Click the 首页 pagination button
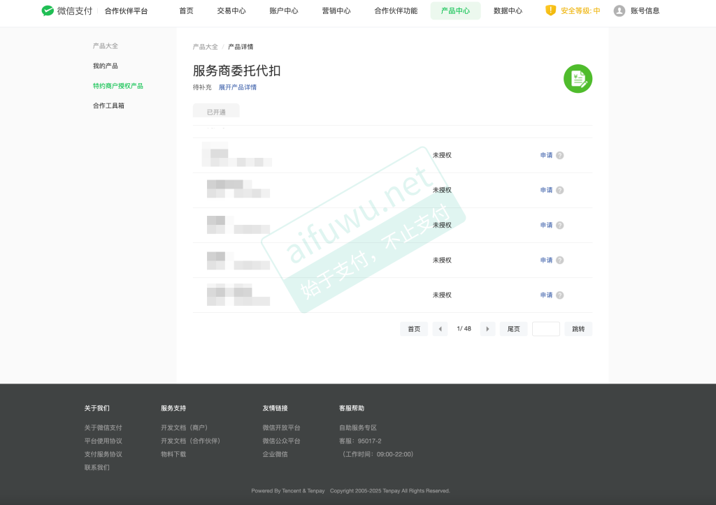Screen dimensions: 716x505 coord(414,329)
